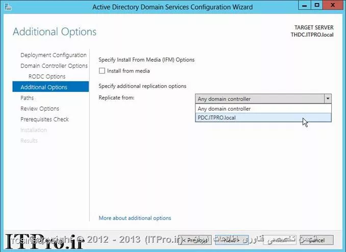Maximize the Configuration Wizard window

tap(317, 5)
